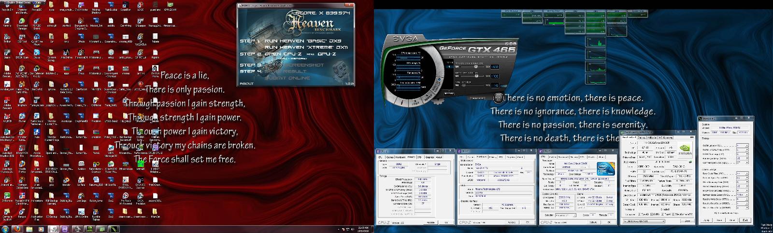773x233 pixels.
Task: Click ABOUT in the Heaven benchmark launcher
Action: pos(246,83)
